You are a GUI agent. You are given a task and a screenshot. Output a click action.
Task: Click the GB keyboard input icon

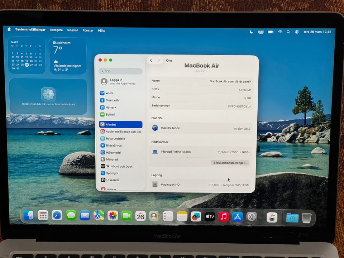click(261, 32)
